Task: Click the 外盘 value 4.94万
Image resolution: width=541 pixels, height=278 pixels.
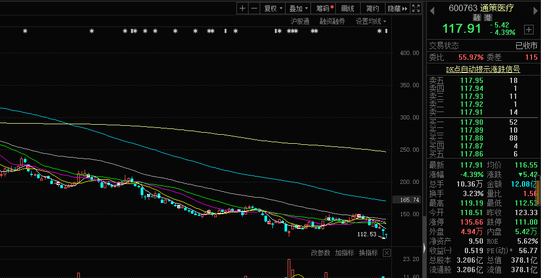Action: coord(471,231)
